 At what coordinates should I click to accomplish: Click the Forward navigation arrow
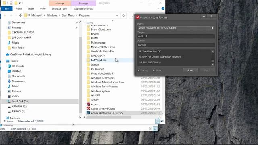11,15
